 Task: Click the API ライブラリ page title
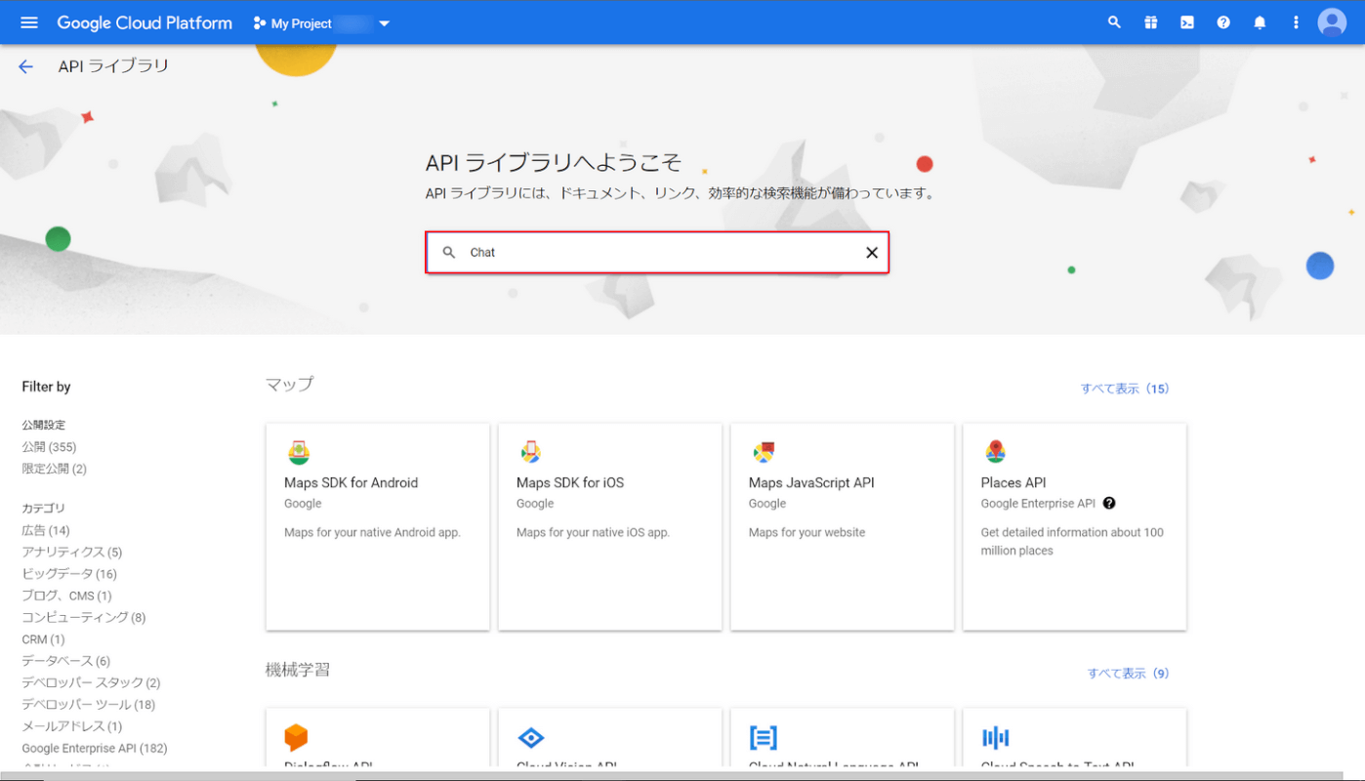[x=113, y=66]
